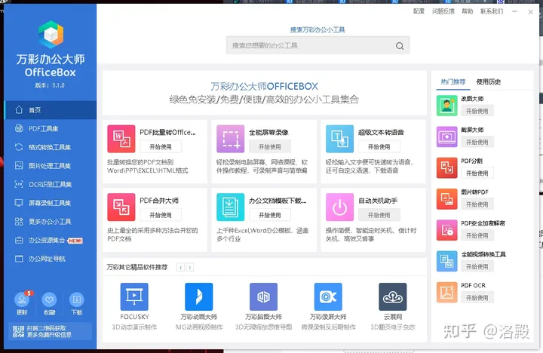The height and width of the screenshot is (353, 543).
Task: Focus the office tool search field
Action: [318, 45]
